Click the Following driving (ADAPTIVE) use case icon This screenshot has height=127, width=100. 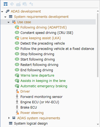coord(17,27)
